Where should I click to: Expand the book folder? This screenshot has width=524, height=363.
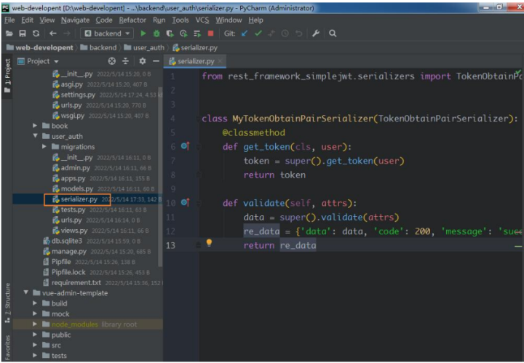[35, 126]
